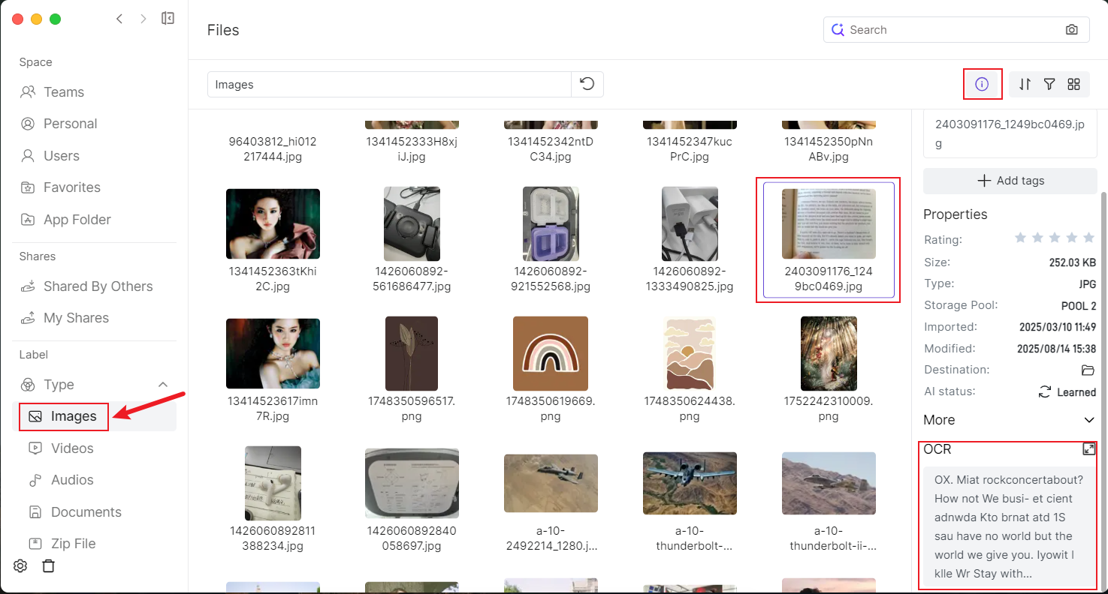
Task: Click the info panel icon
Action: [982, 84]
